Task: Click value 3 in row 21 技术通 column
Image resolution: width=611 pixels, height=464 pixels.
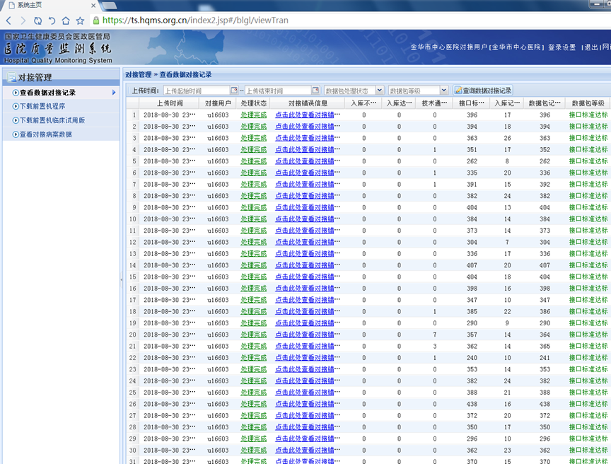Action: [x=434, y=347]
